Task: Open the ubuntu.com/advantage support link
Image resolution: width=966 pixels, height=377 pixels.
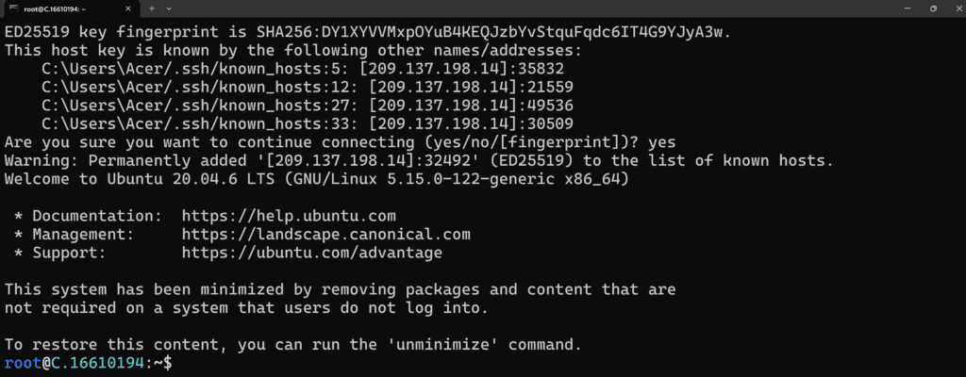Action: [x=311, y=252]
